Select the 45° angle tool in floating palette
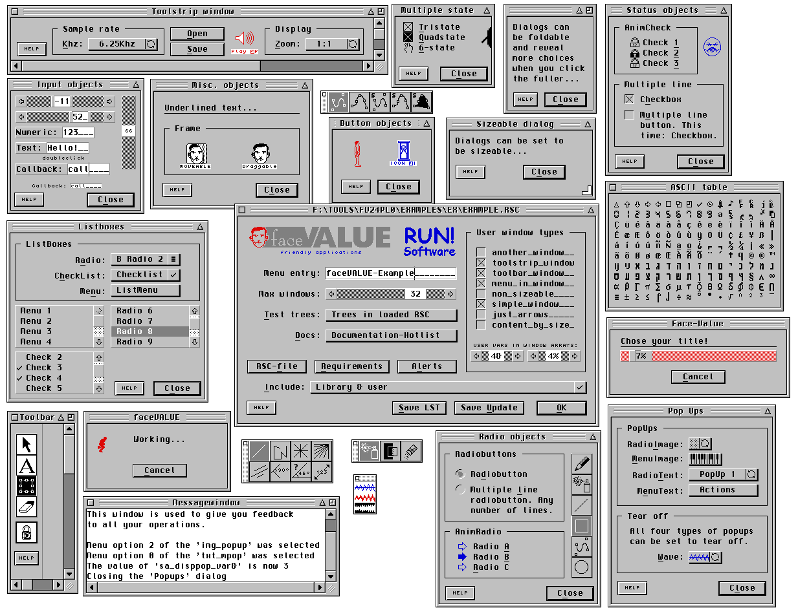 tap(301, 471)
